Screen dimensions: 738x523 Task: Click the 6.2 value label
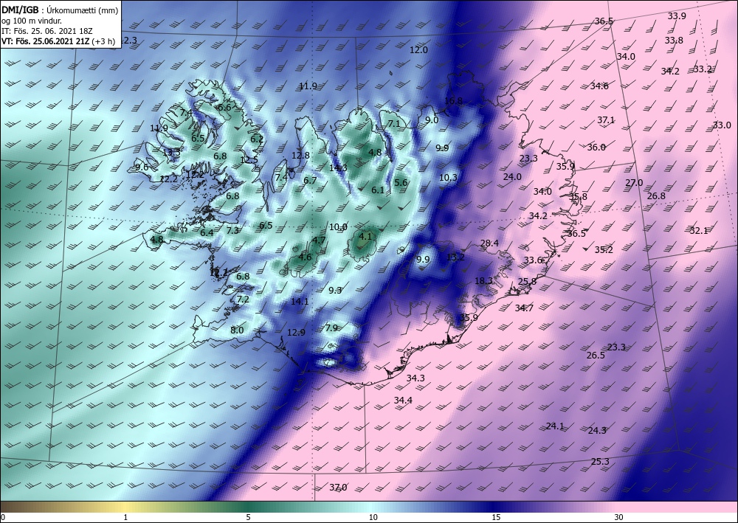tap(257, 139)
